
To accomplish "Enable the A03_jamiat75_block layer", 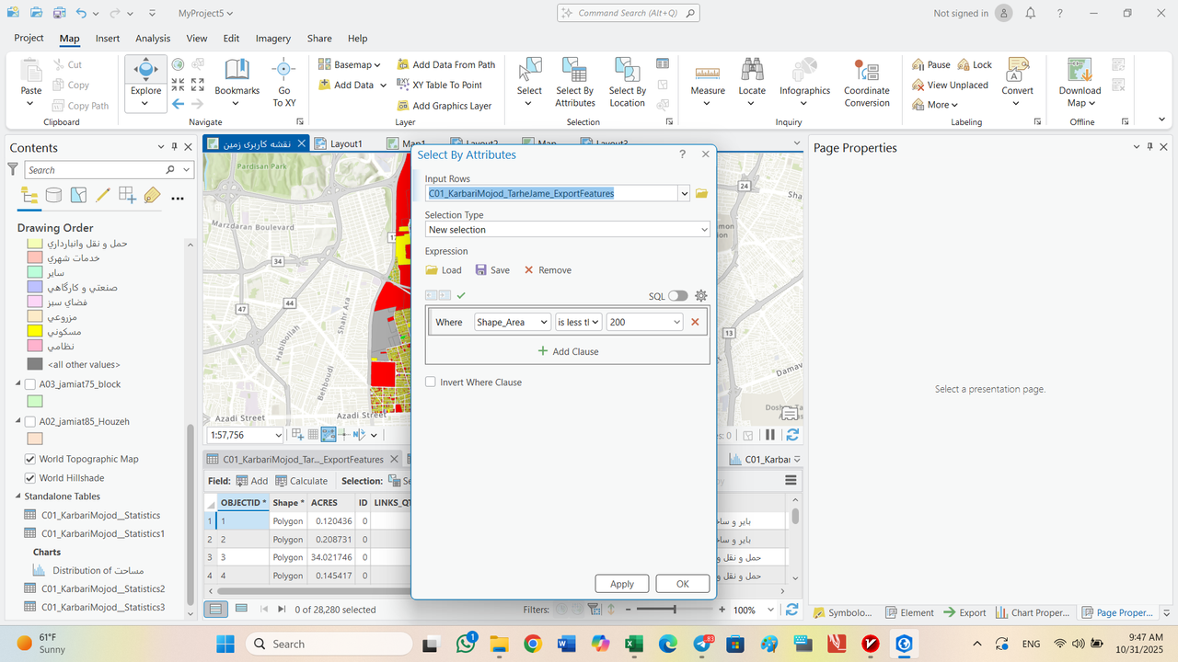I will coord(30,384).
